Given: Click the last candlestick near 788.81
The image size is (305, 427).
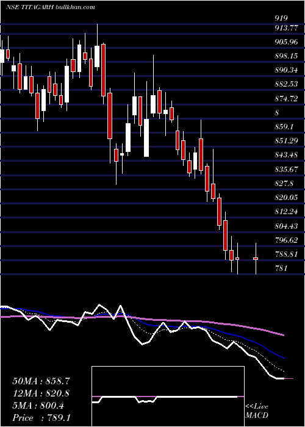Looking at the screenshot, I should 256,259.
